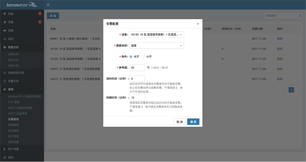Click the 持续时间 input field showing 10
The width and height of the screenshot is (306, 162).
[x=137, y=98]
